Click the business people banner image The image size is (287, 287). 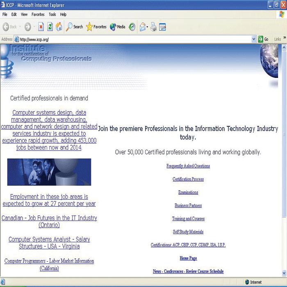(x=49, y=172)
